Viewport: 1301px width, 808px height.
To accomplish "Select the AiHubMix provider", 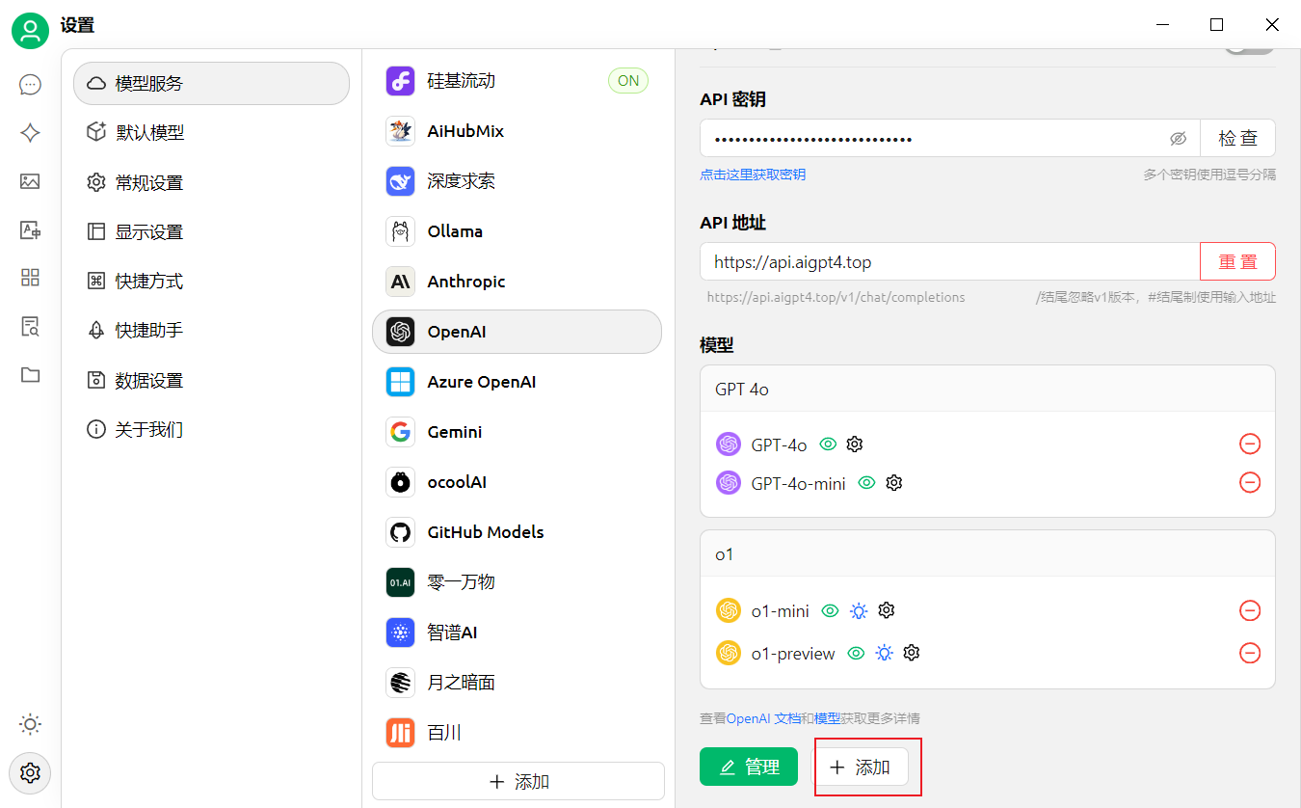I will pos(517,131).
